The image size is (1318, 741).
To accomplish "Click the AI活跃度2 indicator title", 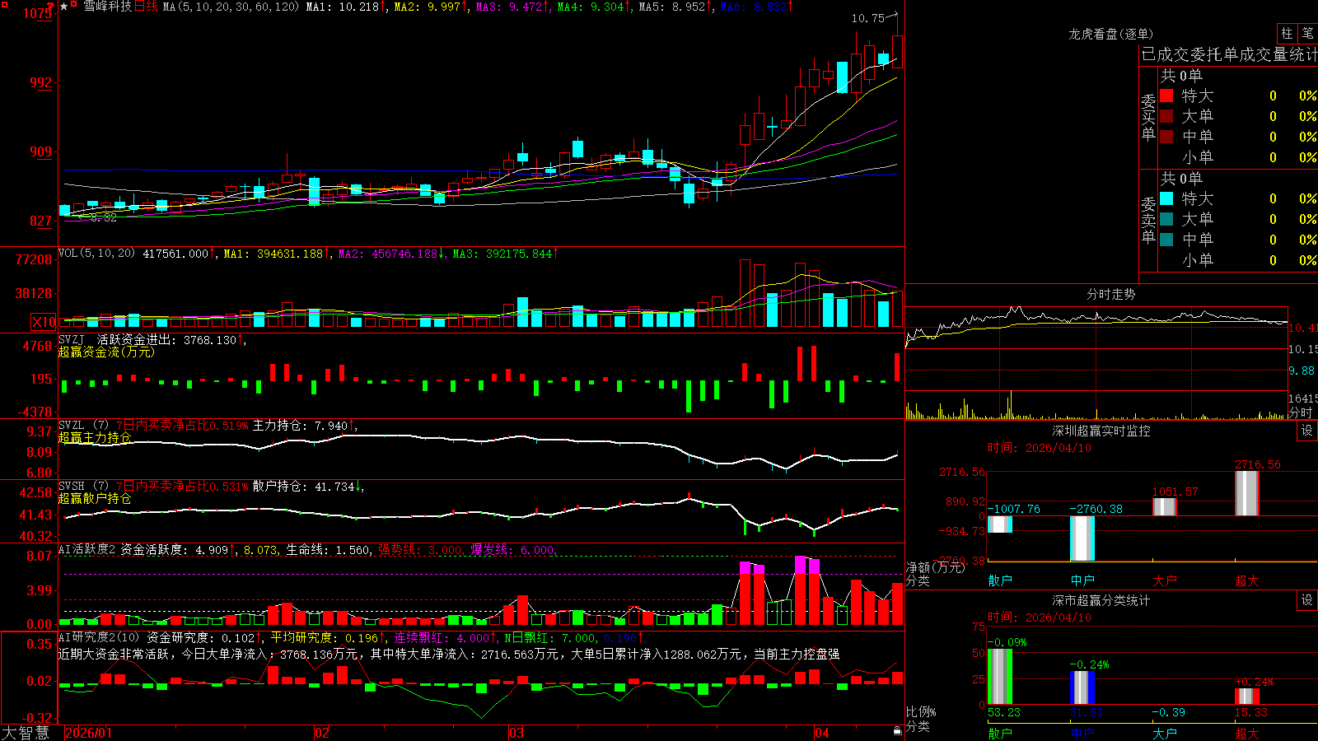I will tap(86, 549).
